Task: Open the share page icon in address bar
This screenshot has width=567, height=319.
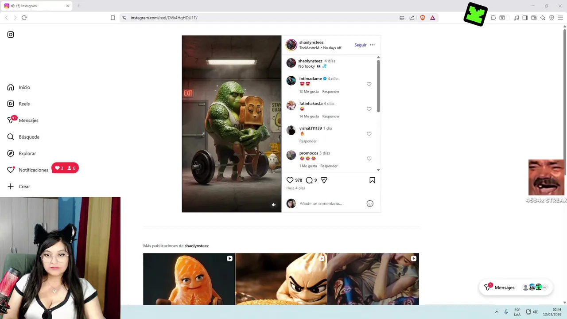Action: pyautogui.click(x=412, y=18)
